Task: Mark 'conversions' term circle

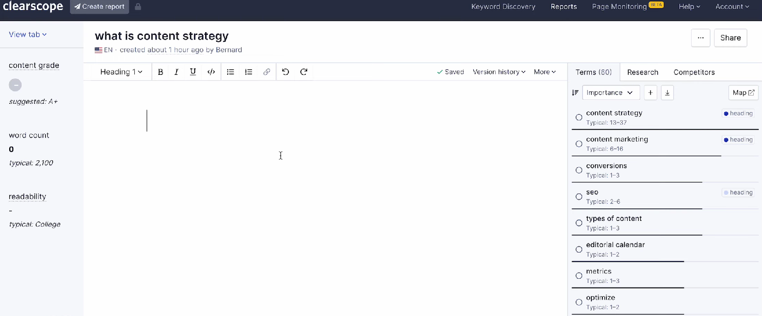Action: tap(579, 170)
